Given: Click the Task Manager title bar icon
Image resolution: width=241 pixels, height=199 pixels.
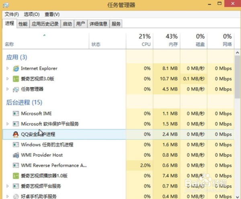Looking at the screenshot, I should pyautogui.click(x=6, y=5).
